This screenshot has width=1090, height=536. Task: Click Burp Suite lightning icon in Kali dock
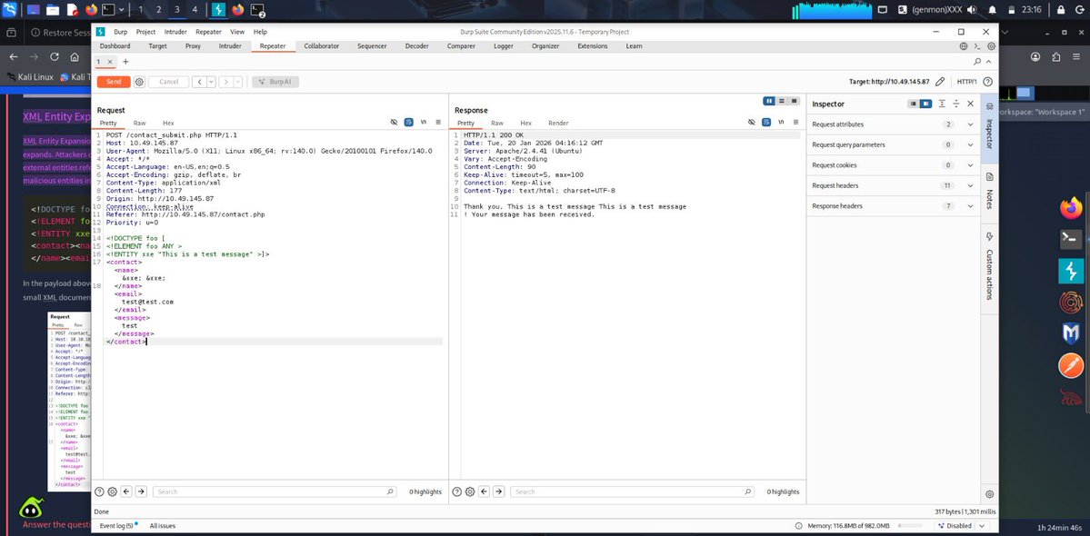coord(1071,271)
